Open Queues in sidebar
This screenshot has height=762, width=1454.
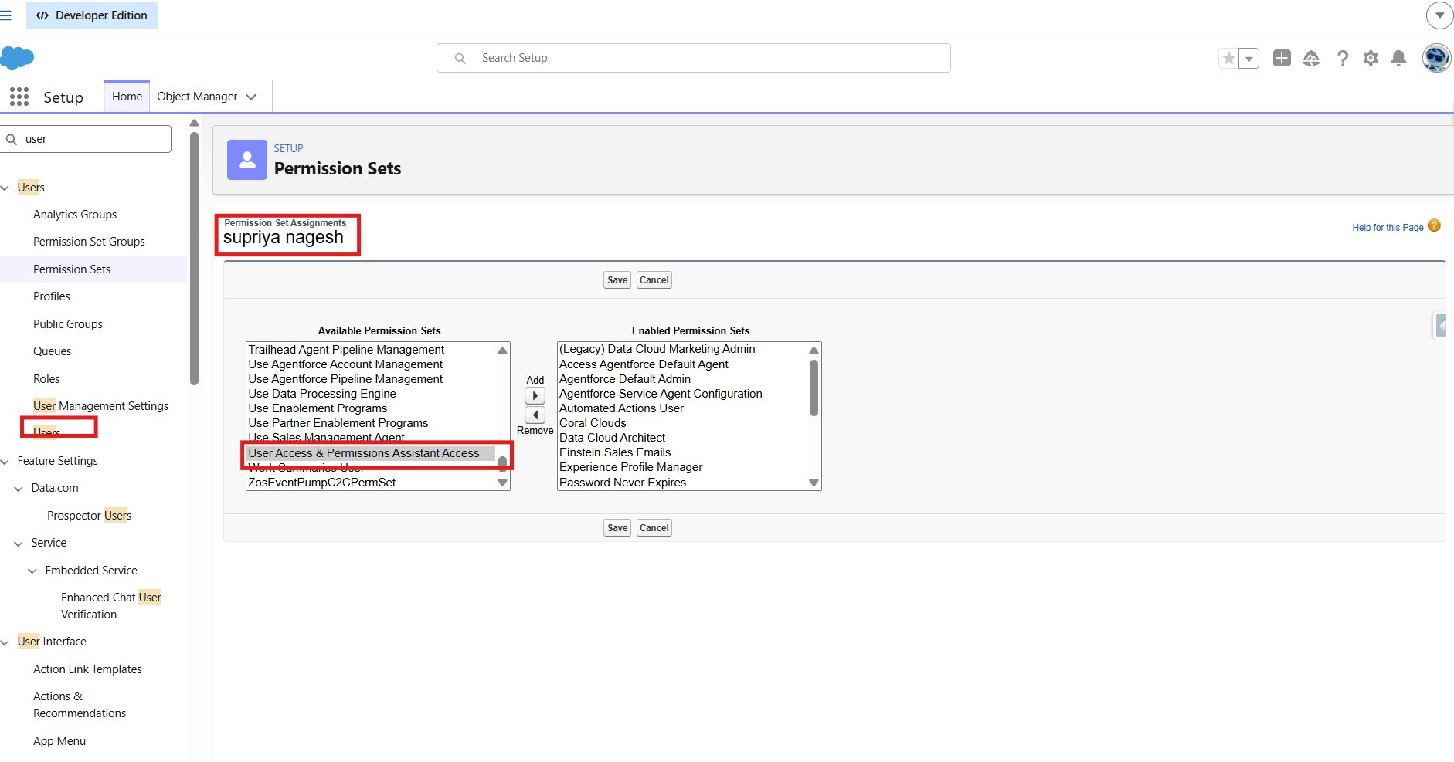click(x=52, y=351)
